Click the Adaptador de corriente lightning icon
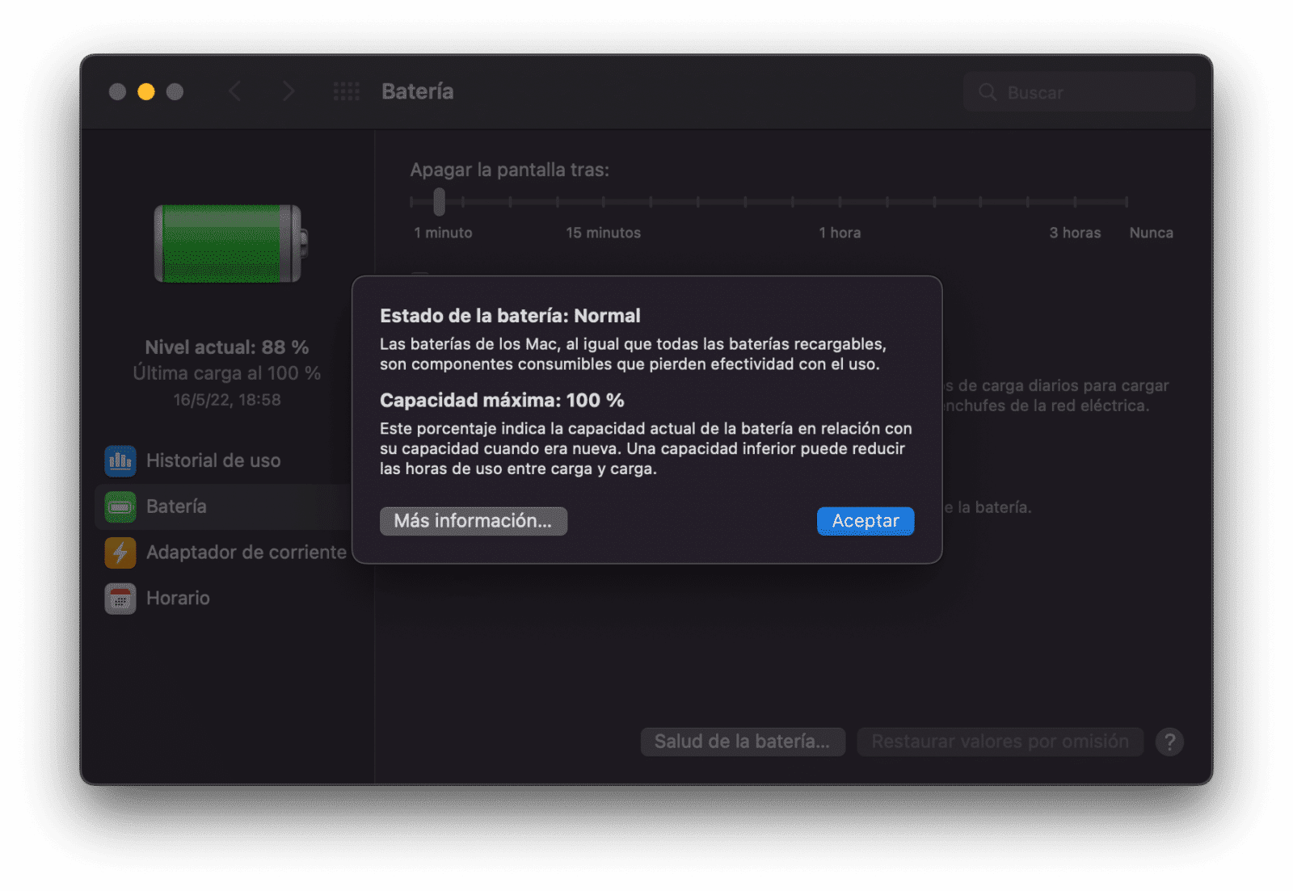 (120, 553)
